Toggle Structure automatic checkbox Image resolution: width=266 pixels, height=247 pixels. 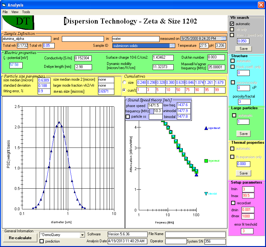[x=233, y=61]
